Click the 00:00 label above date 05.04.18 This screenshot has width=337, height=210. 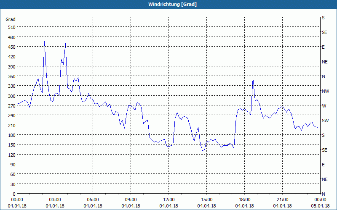[x=320, y=200]
